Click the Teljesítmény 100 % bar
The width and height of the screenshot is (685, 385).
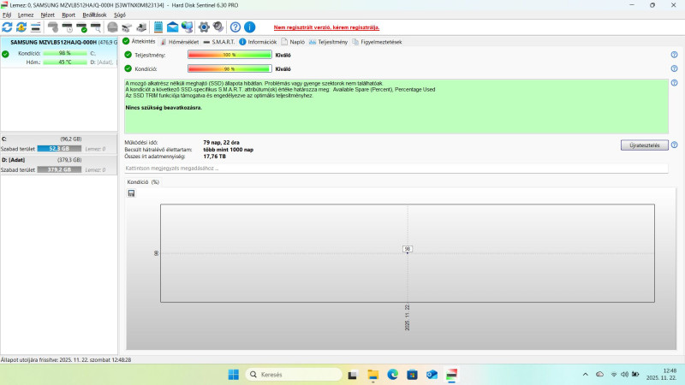[x=229, y=55]
